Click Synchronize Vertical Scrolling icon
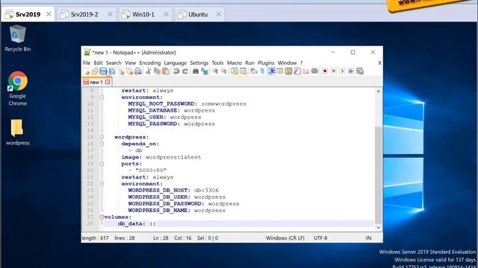The height and width of the screenshot is (268, 478). coord(234,71)
